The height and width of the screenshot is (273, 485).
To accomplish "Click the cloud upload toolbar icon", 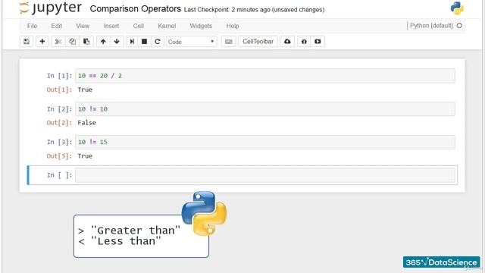I will [287, 42].
